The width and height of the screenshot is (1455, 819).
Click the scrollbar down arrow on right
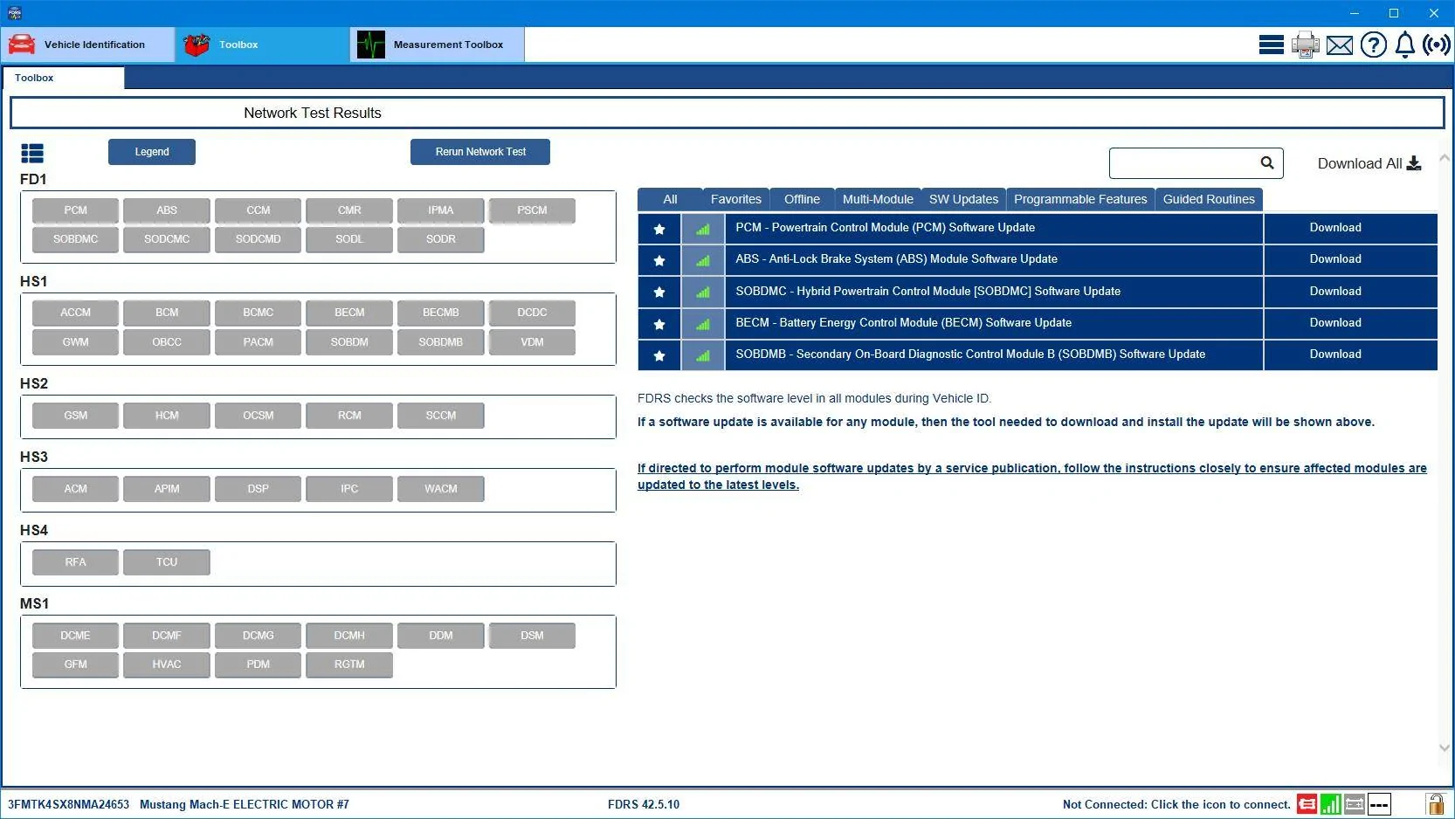(x=1445, y=748)
